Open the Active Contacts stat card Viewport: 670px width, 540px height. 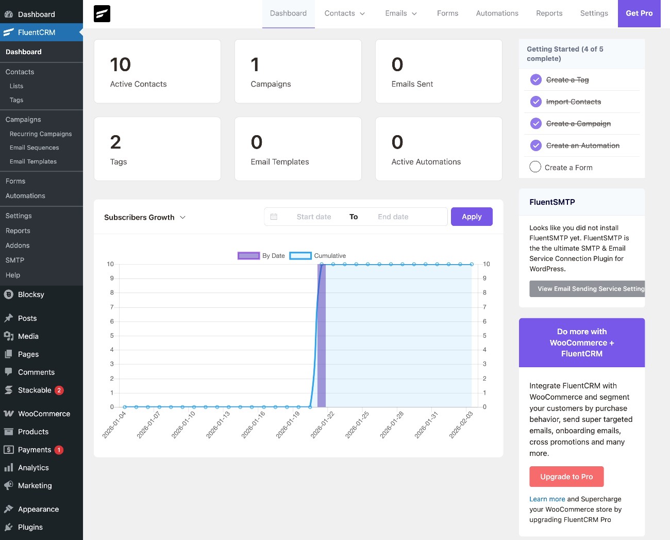pyautogui.click(x=157, y=71)
